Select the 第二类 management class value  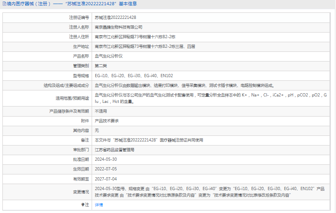101,66
